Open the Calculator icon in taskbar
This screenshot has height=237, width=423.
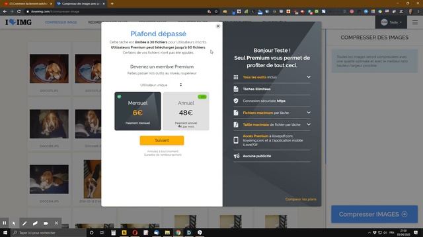113,232
